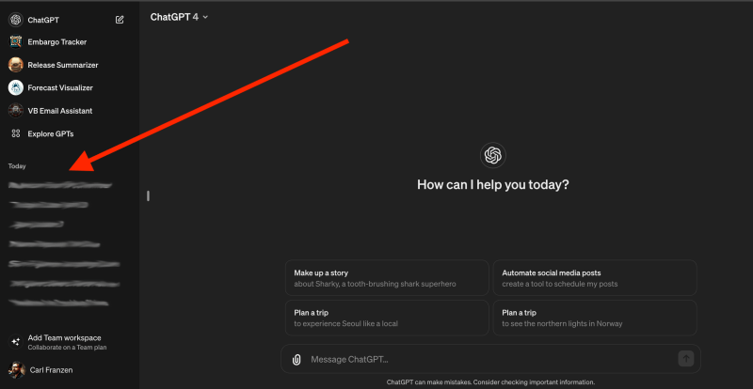Screen dimensions: 753x389
Task: Click the How can I help you today? heading
Action: (x=492, y=185)
